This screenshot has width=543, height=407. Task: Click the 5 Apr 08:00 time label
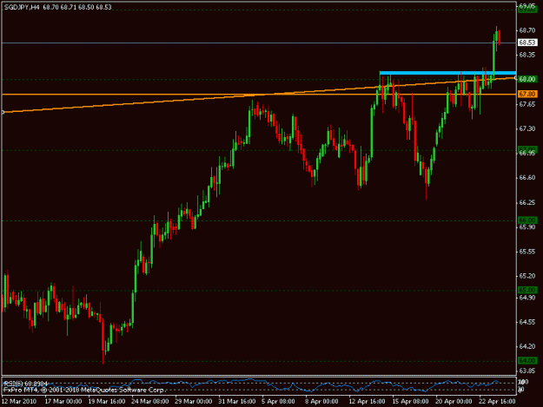278,401
